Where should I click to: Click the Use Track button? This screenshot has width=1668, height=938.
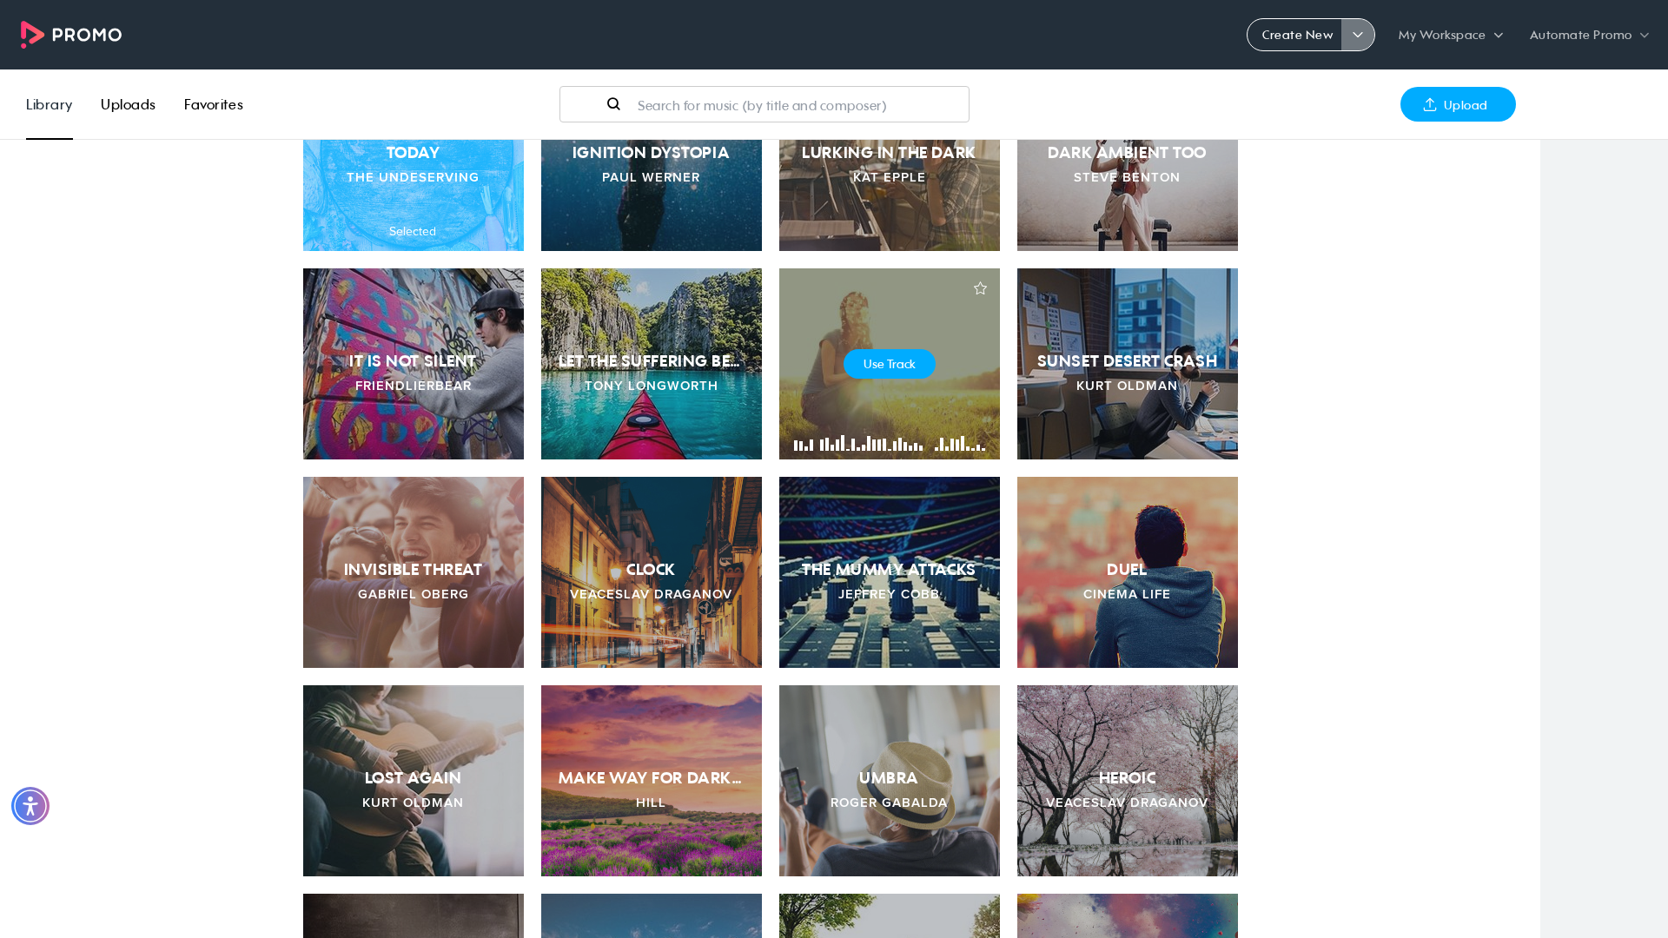point(890,364)
